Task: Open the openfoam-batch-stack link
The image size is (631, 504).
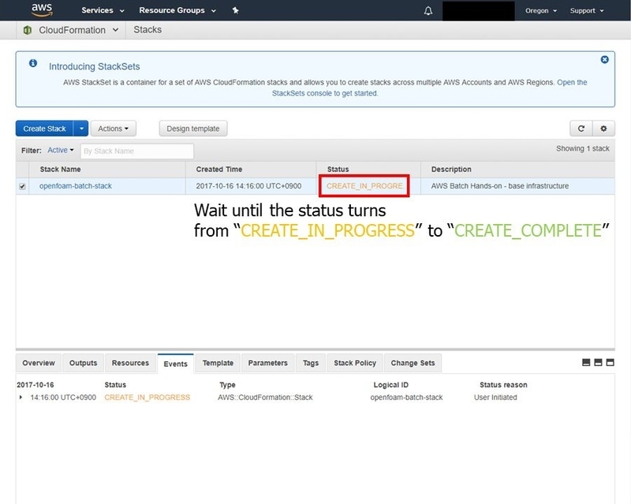Action: coord(76,186)
